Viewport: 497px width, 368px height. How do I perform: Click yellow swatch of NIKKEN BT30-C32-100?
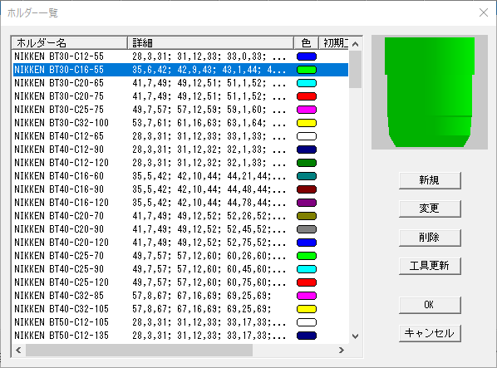point(307,123)
